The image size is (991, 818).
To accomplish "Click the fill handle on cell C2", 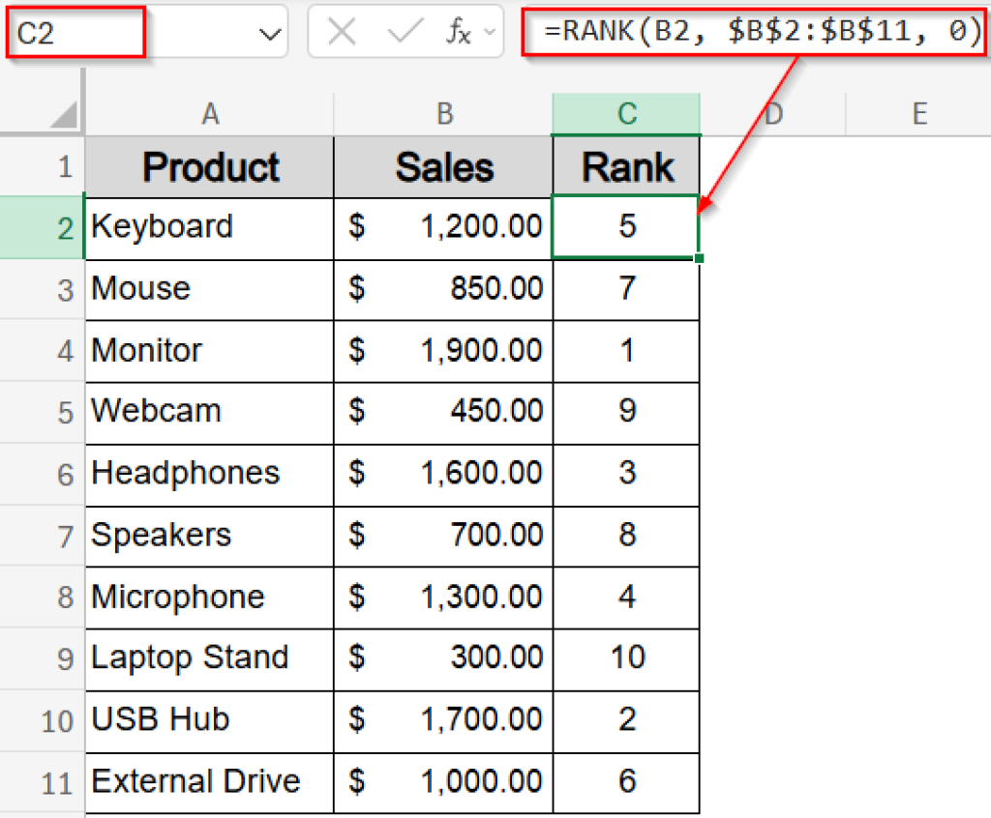I will pyautogui.click(x=701, y=257).
